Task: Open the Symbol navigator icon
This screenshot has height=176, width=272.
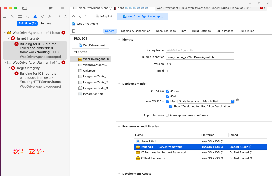Action: (20, 16)
